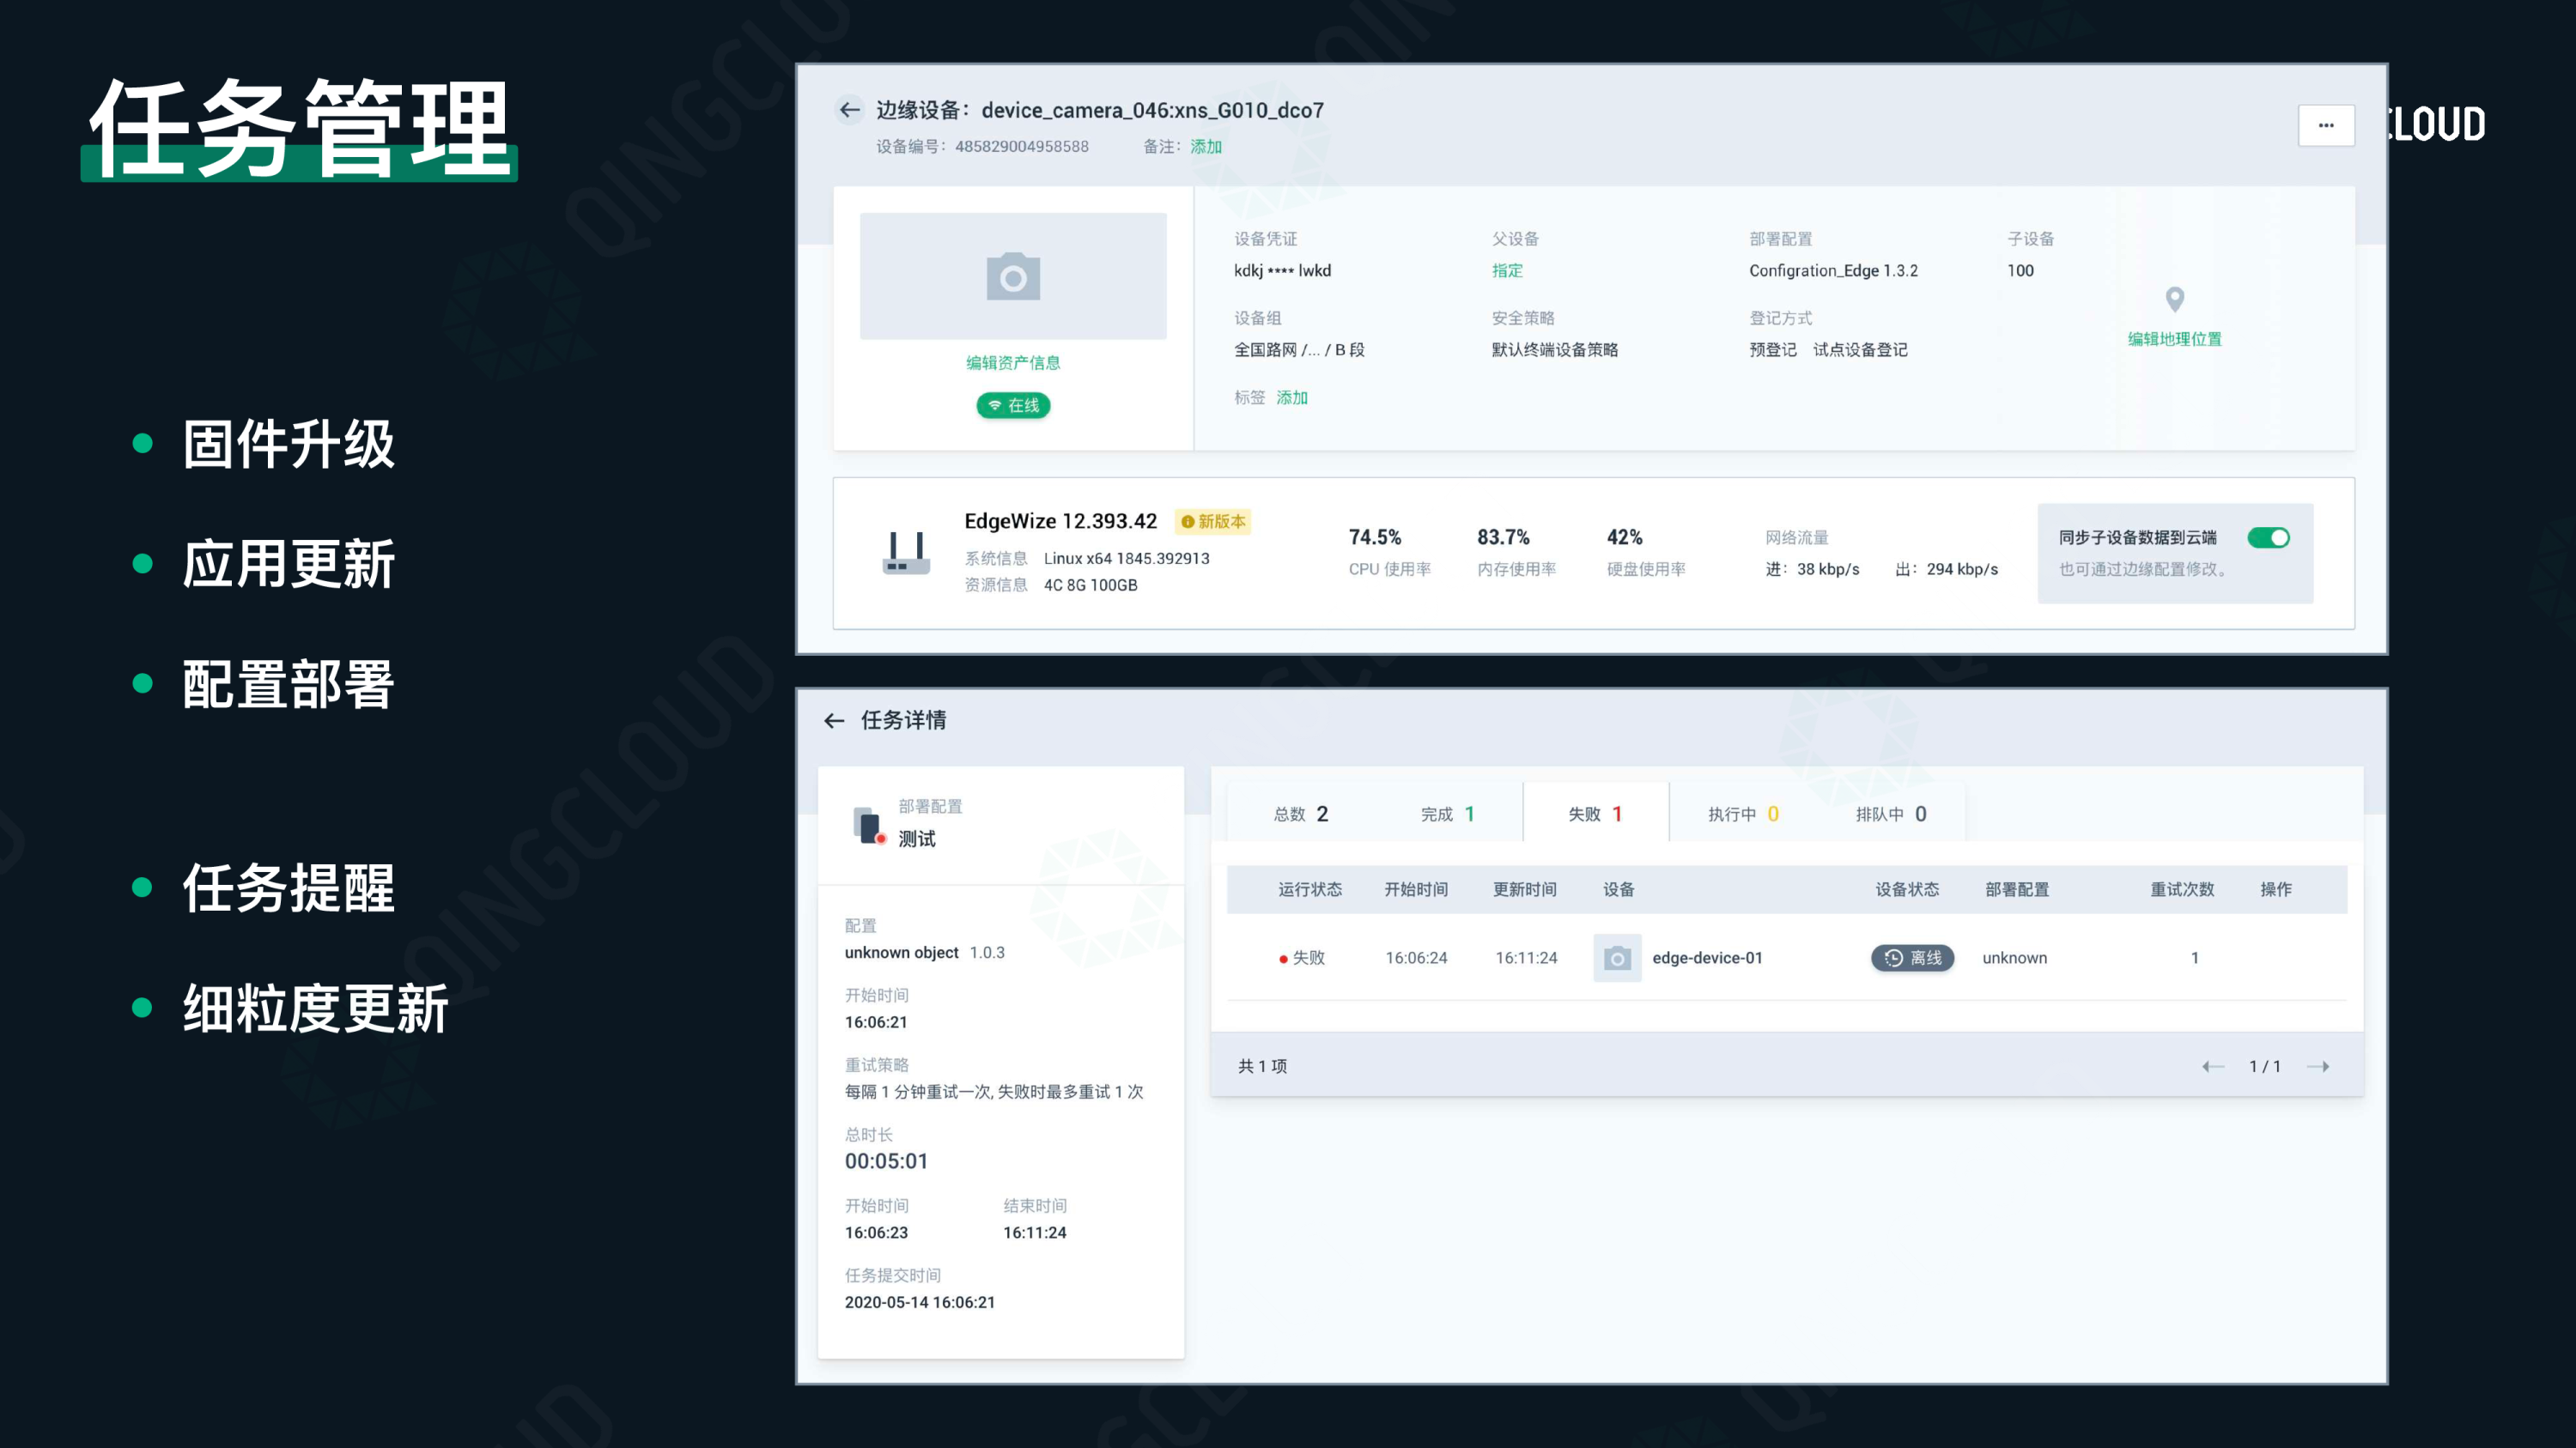
Task: Click Configration_Edge 1.3.2 deployment config
Action: click(1833, 271)
